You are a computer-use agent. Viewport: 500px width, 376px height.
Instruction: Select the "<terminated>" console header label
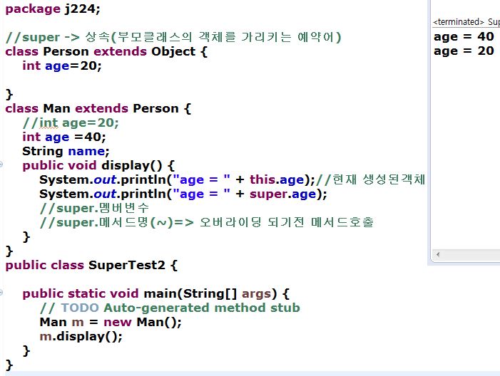pos(459,22)
